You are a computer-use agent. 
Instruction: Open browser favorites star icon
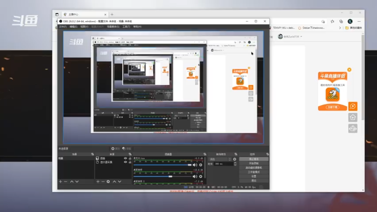click(x=332, y=21)
